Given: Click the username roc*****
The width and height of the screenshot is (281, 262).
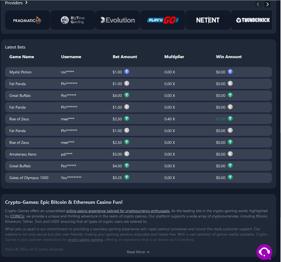Looking at the screenshot, I should (x=68, y=72).
